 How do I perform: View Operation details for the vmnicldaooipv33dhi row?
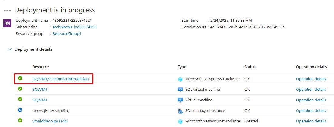(x=311, y=121)
